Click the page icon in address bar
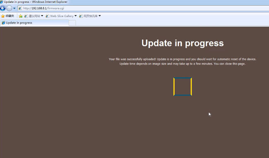This screenshot has height=158, width=269. point(20,8)
